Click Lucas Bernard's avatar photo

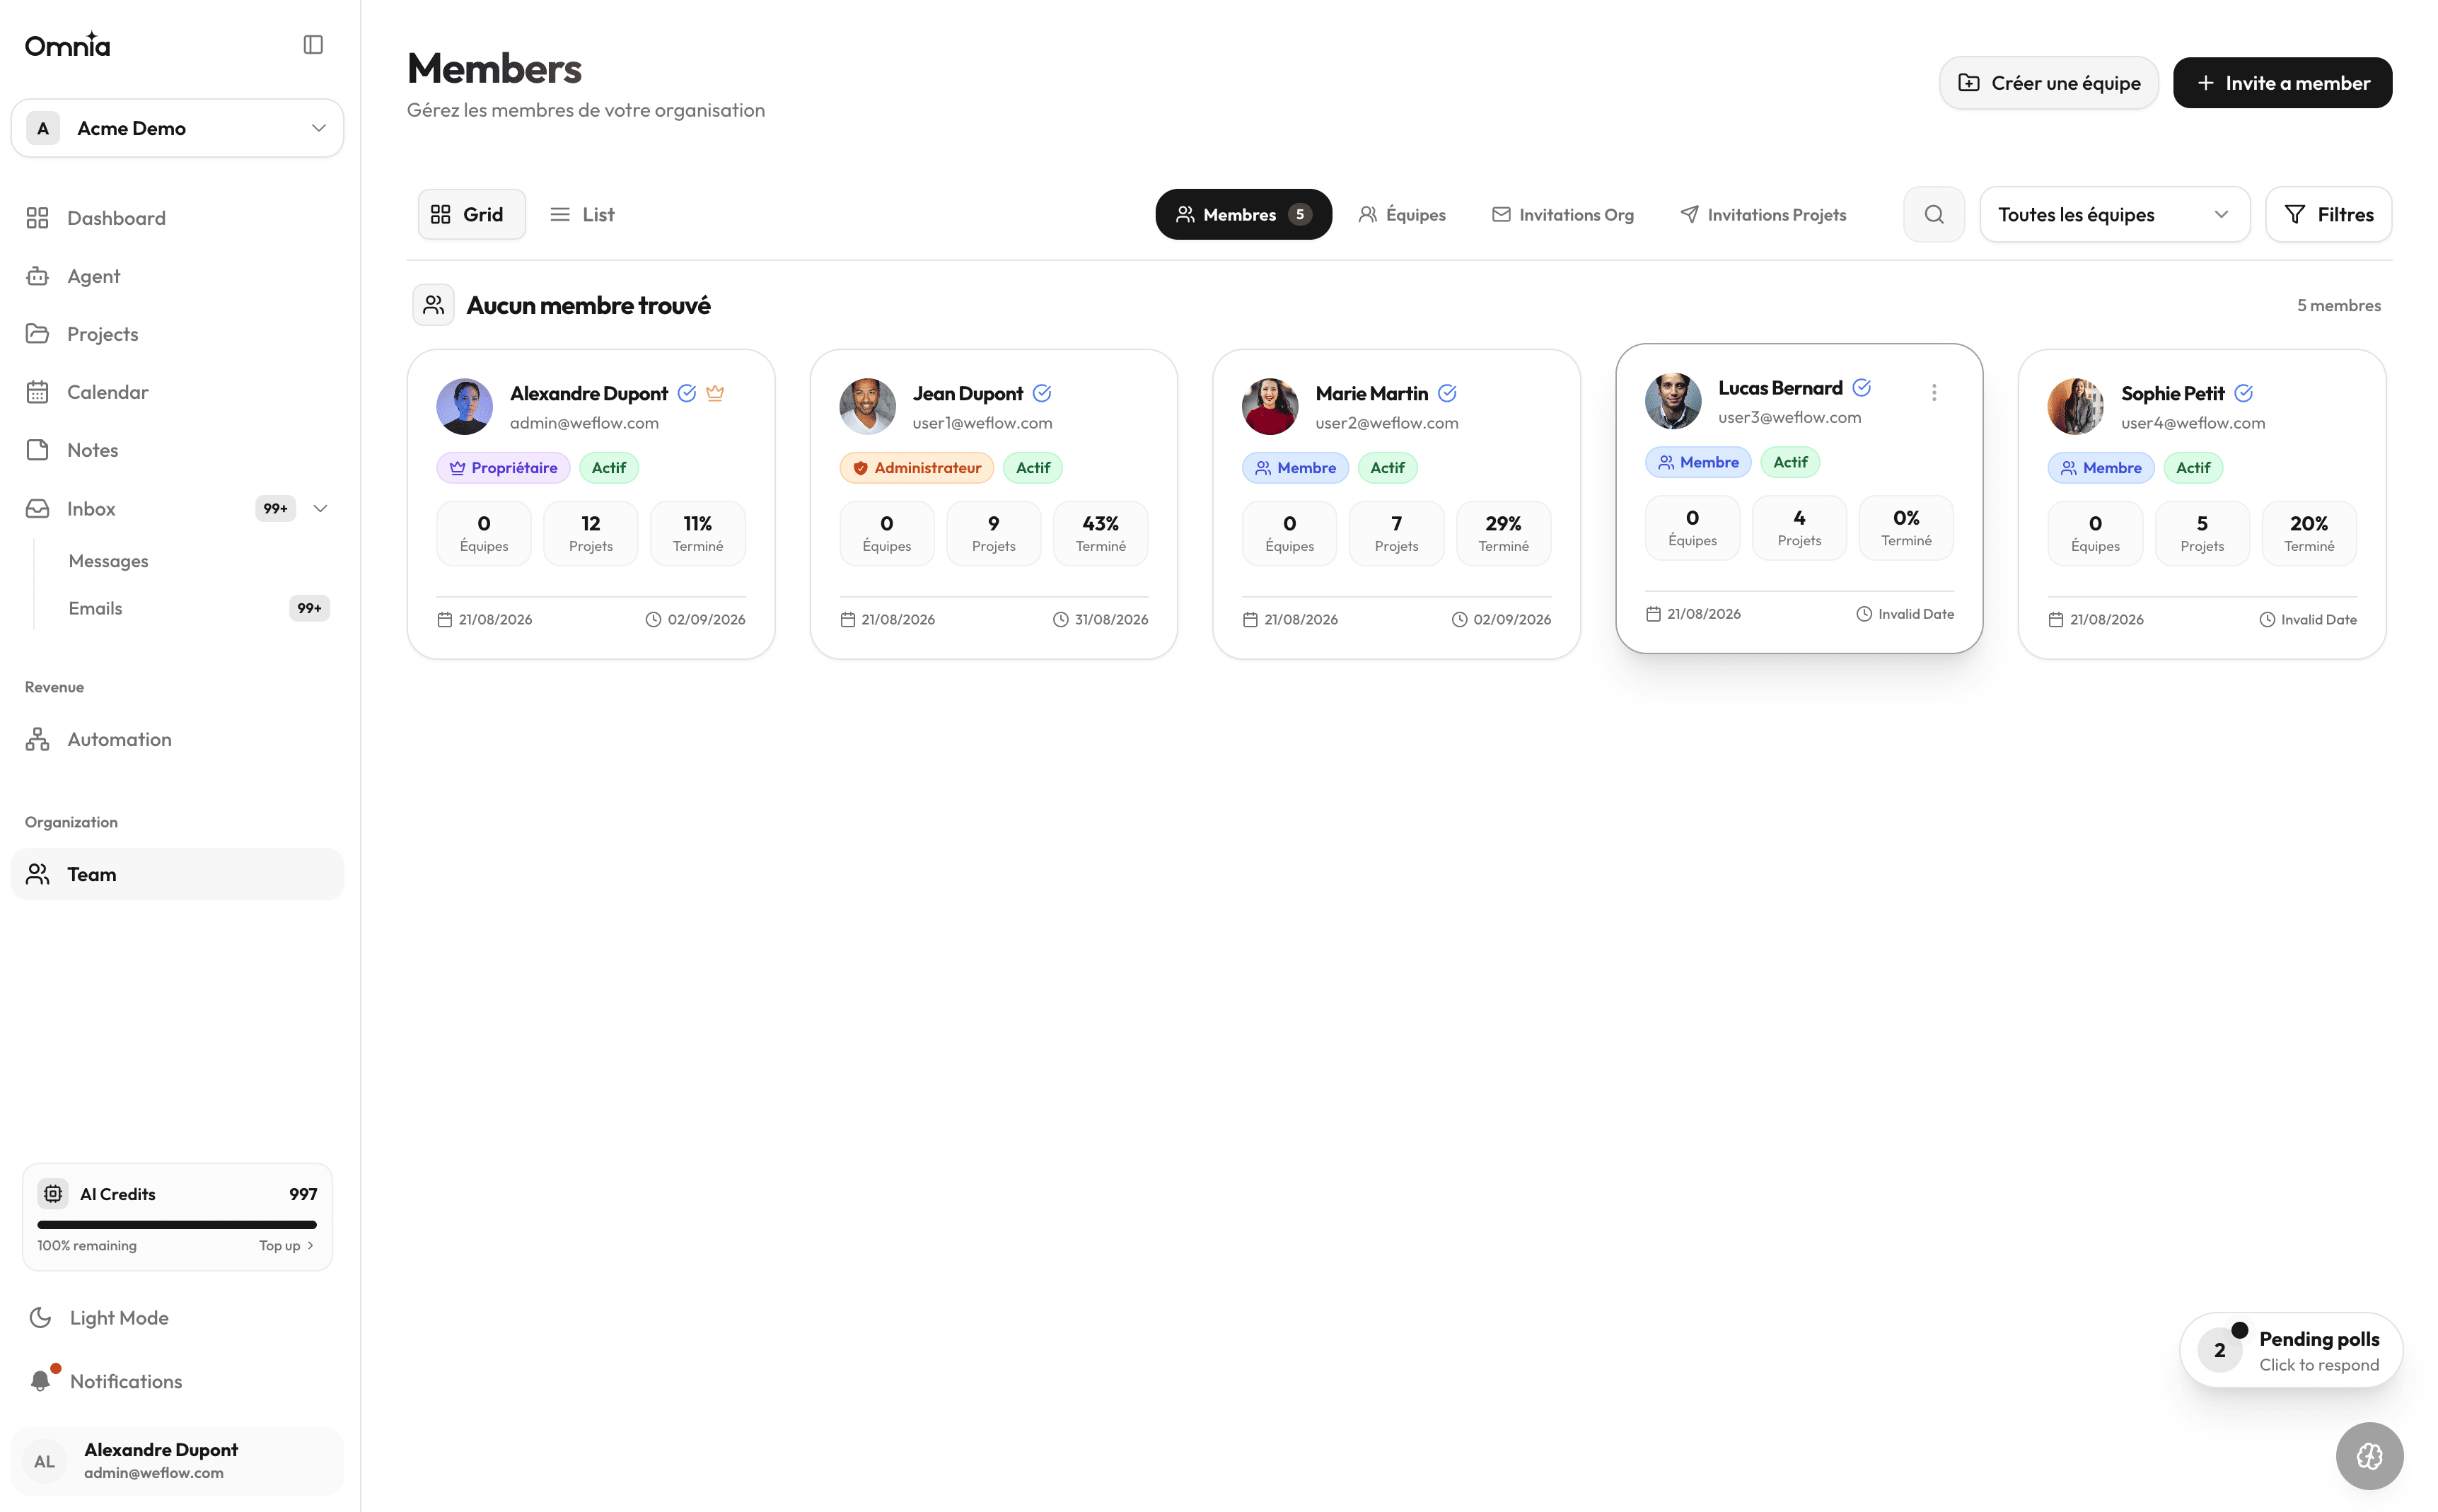click(1673, 401)
